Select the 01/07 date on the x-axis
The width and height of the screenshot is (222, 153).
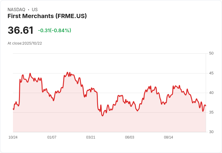point(52,137)
